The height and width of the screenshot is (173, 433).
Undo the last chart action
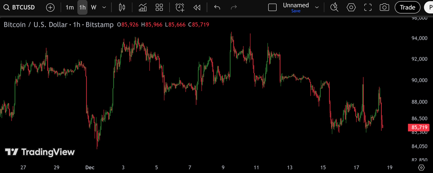[217, 8]
